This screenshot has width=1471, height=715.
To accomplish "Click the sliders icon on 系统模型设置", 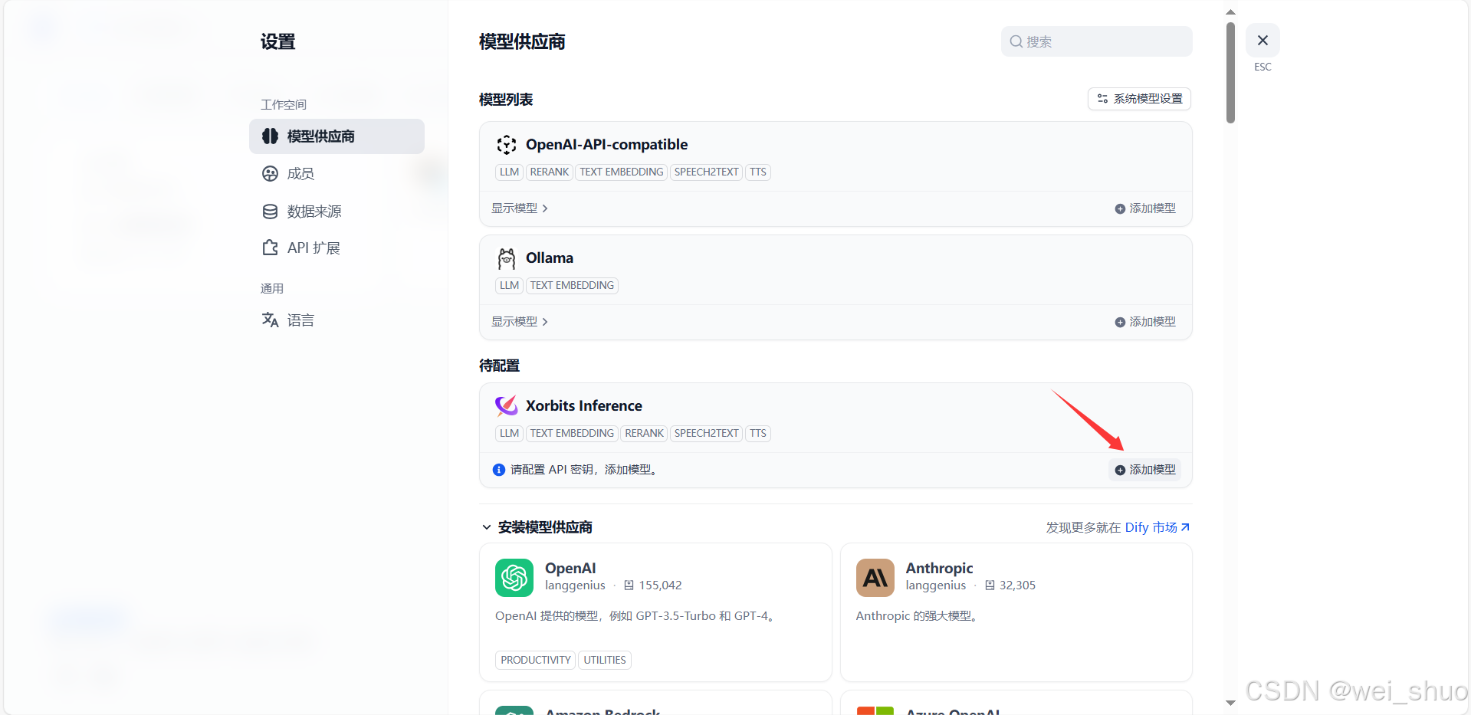I will point(1102,99).
